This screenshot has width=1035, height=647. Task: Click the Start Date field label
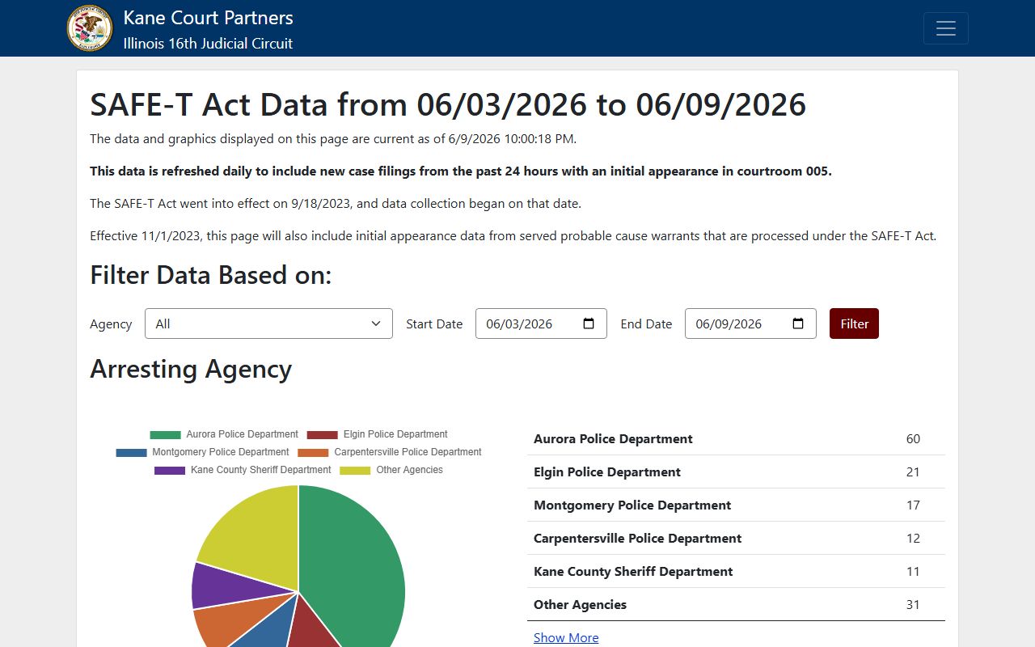[434, 323]
